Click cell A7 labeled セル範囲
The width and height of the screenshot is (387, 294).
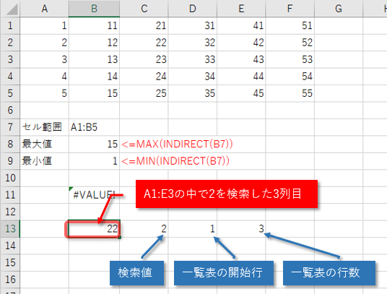(45, 127)
